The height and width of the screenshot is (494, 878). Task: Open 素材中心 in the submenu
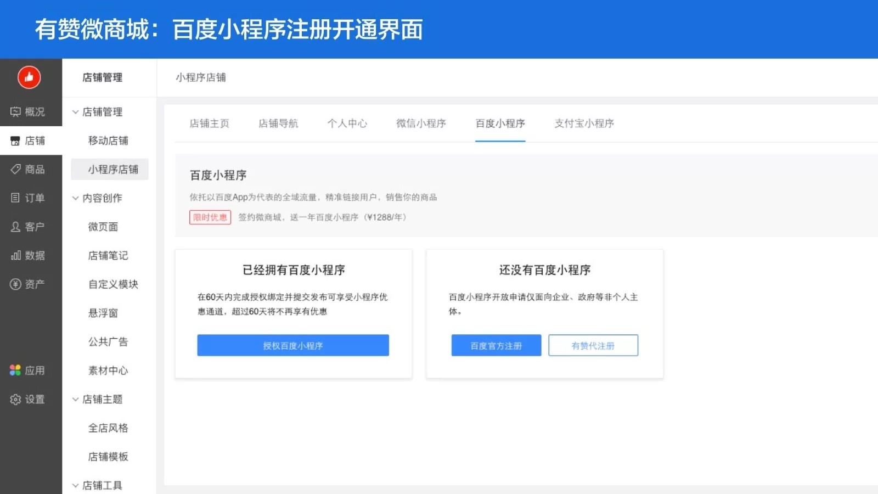(108, 370)
